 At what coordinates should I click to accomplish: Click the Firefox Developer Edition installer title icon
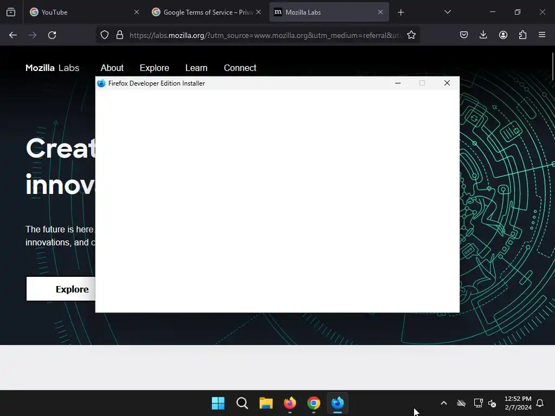tap(101, 83)
